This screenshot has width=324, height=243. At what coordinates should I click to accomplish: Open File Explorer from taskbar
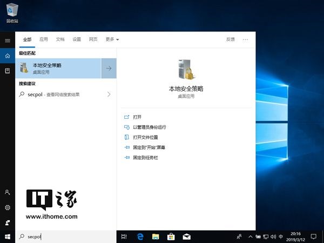point(156,237)
